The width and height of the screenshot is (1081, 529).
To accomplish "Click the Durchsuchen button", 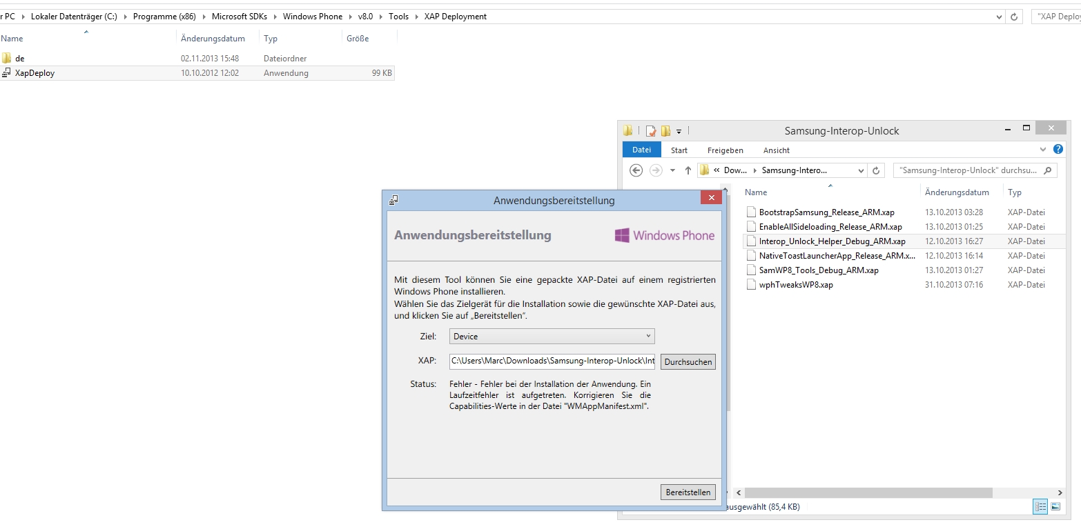I will pyautogui.click(x=688, y=362).
